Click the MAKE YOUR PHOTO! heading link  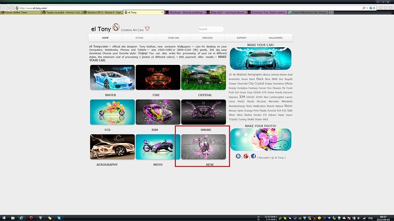tap(260, 126)
